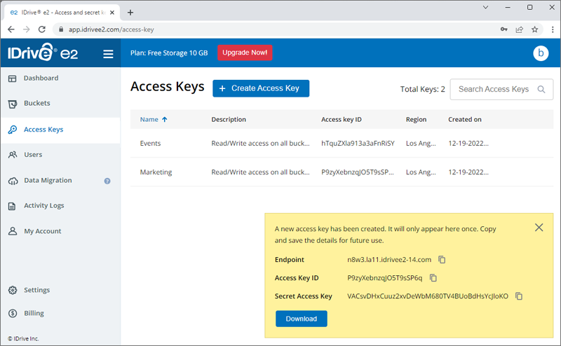Click the address bar URL
Image resolution: width=561 pixels, height=346 pixels.
(111, 29)
